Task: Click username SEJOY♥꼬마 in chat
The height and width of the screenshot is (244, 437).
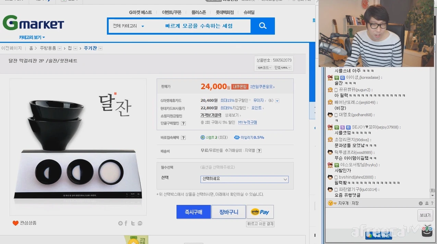Action: [x=375, y=127]
